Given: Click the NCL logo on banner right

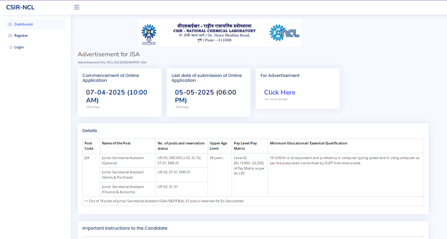Looking at the screenshot, I should 284,33.
